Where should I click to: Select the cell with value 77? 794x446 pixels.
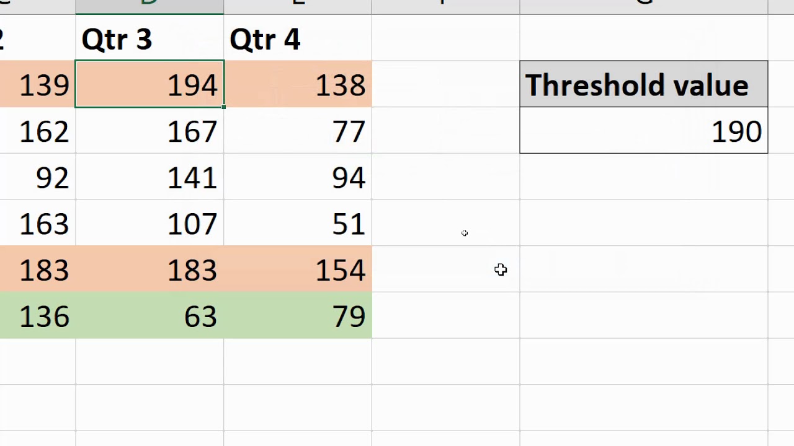pyautogui.click(x=298, y=130)
